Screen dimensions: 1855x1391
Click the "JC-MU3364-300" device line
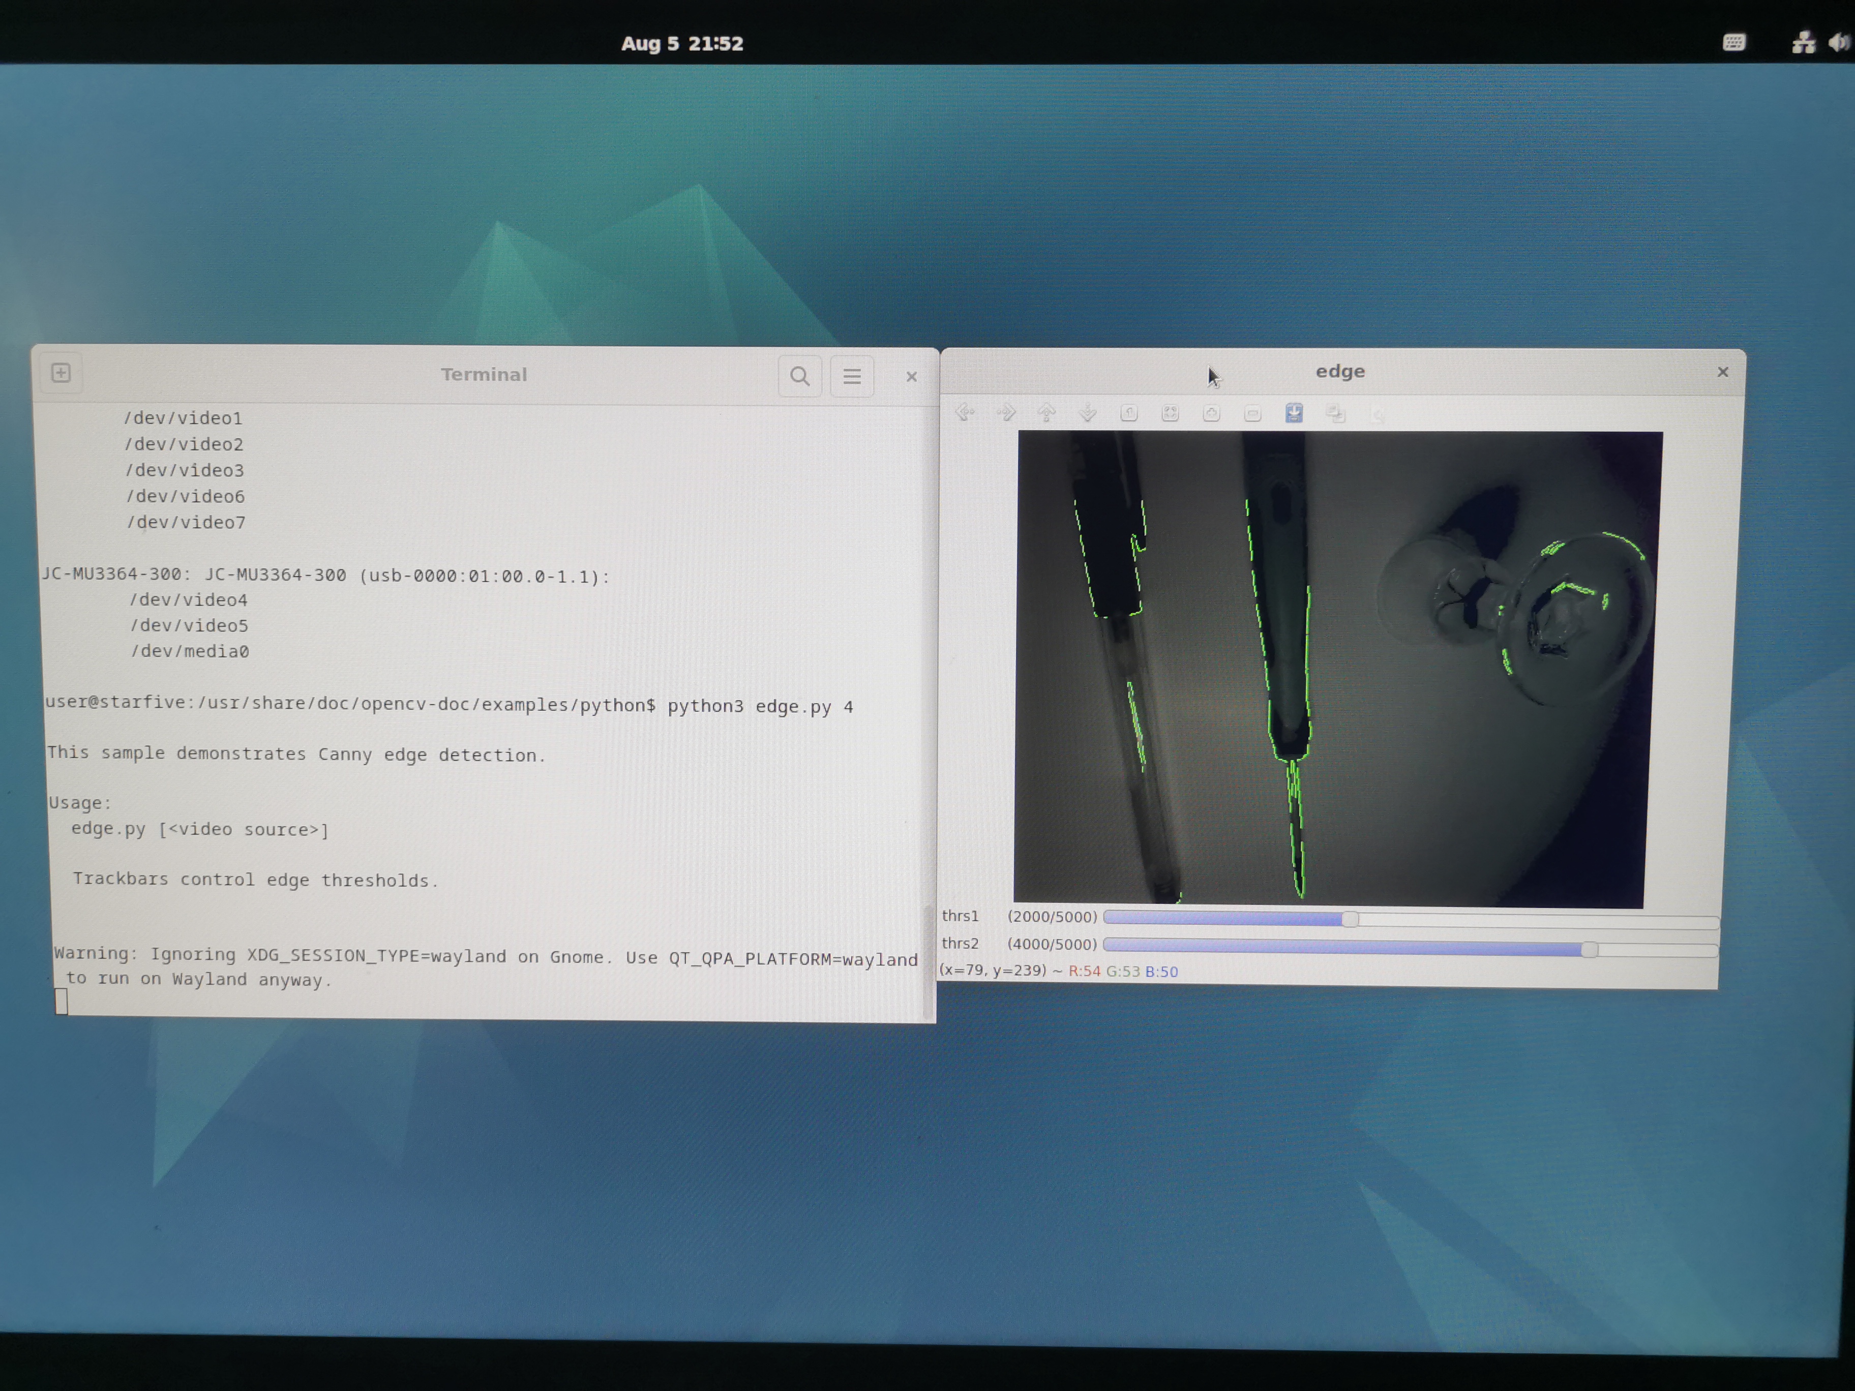325,575
